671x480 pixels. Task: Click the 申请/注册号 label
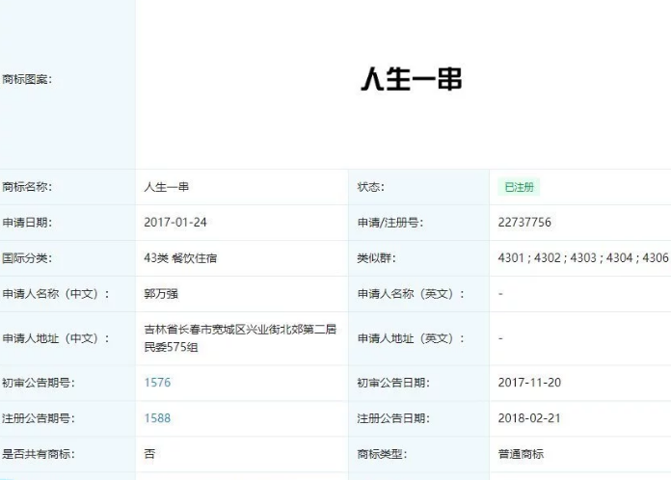pos(390,223)
